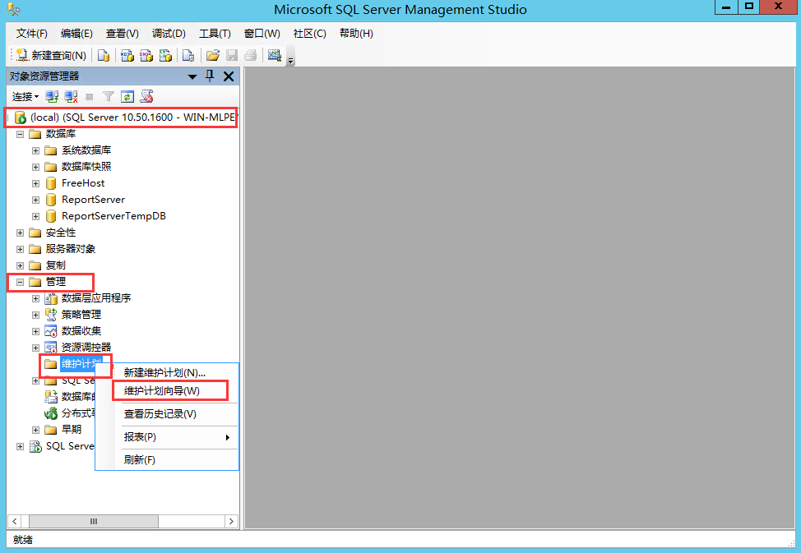
Task: Collapse the 管理 folder node
Action: [x=20, y=282]
